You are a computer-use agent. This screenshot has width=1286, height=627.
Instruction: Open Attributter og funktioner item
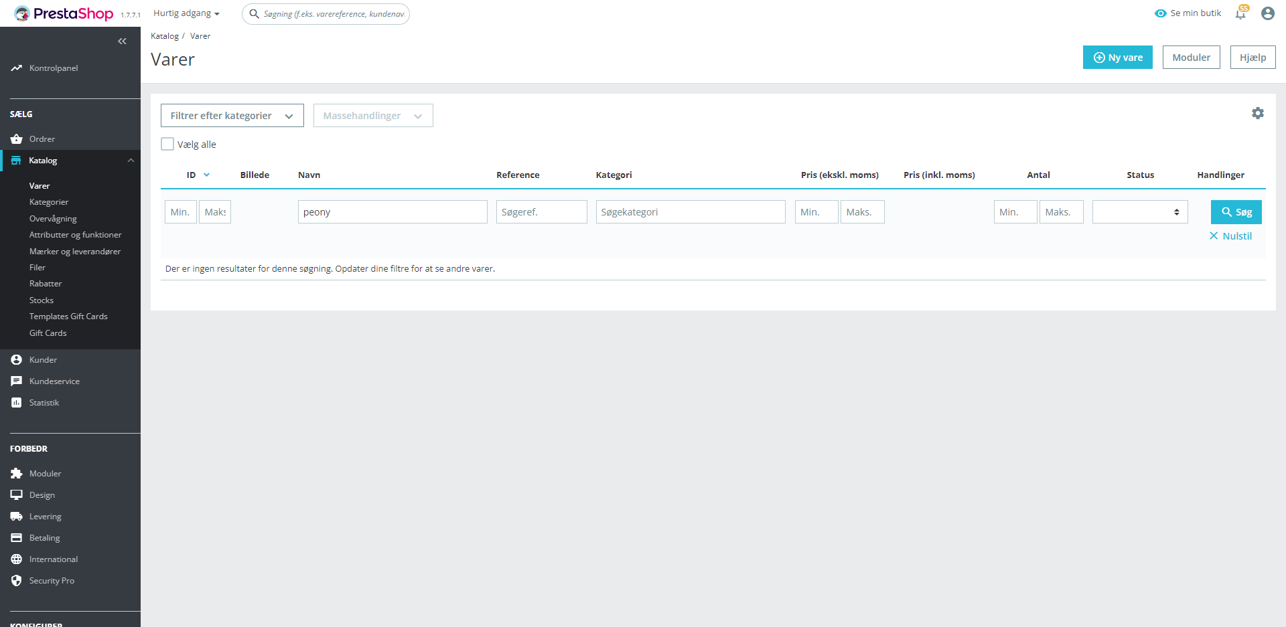76,235
